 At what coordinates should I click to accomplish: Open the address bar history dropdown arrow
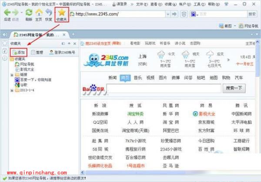point(168,14)
